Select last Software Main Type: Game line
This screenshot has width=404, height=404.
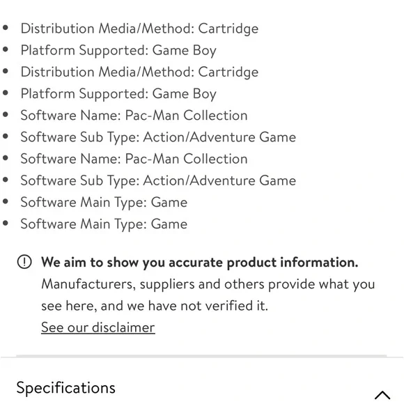click(104, 224)
